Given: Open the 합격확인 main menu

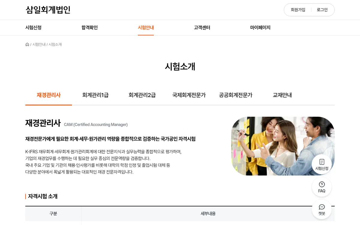Looking at the screenshot, I should pos(90,28).
